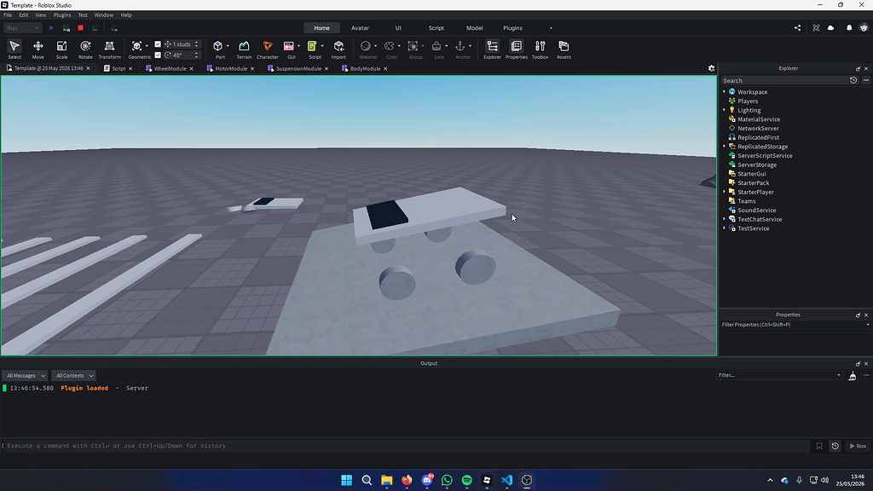Screen dimensions: 873x491
Task: Click the Geometric collisions mode icon
Action: point(136,46)
